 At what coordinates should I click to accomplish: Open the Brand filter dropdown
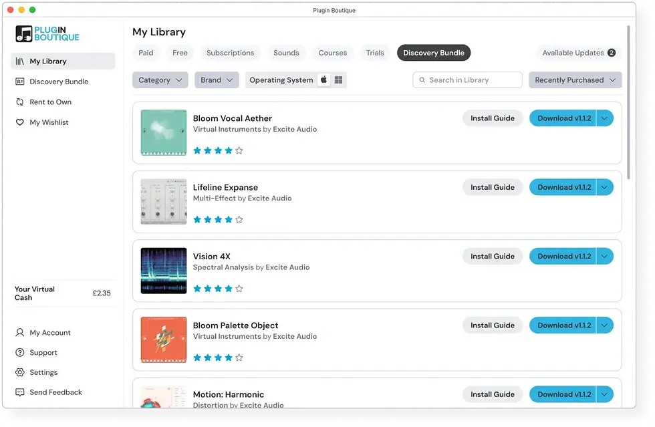tap(217, 80)
